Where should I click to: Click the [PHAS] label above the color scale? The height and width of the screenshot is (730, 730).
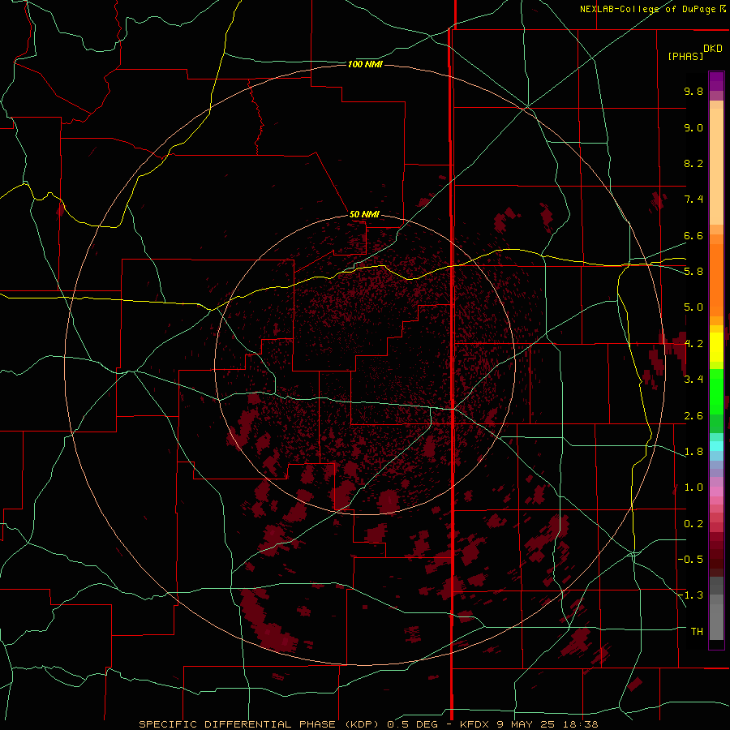(685, 56)
